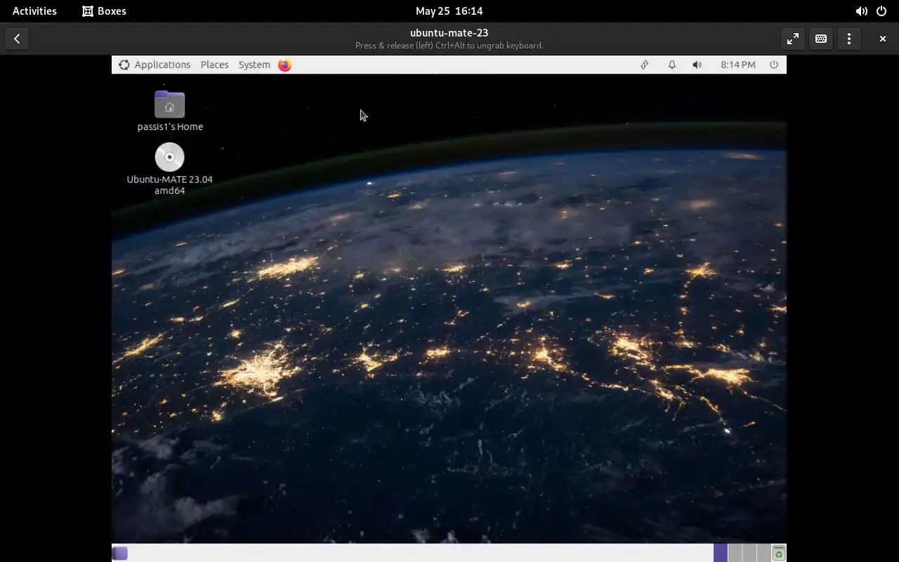
Task: Open the Places menu
Action: click(x=214, y=65)
